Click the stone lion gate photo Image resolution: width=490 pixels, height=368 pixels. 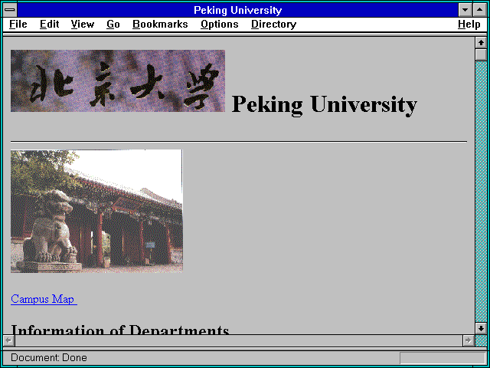(x=96, y=212)
